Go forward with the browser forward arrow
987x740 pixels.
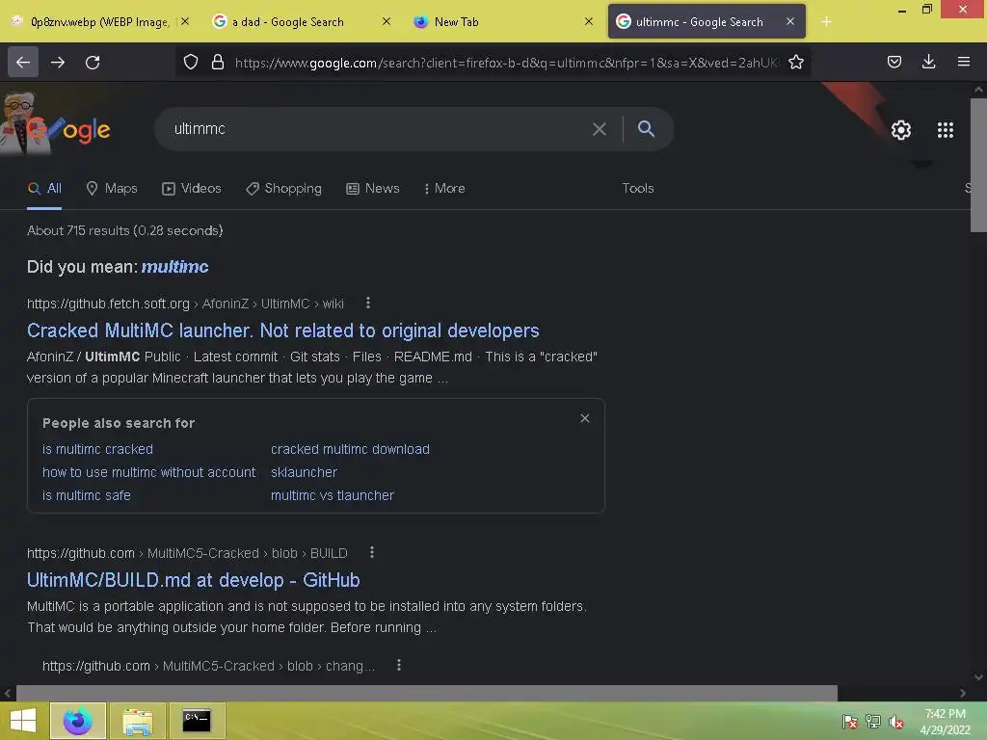58,62
